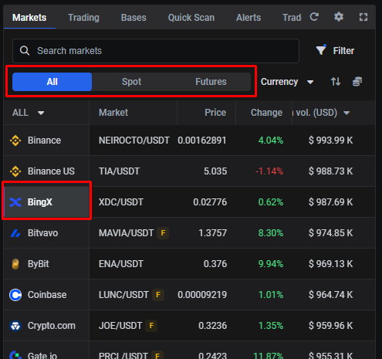Image resolution: width=382 pixels, height=359 pixels.
Task: Click the $ 993.99 K volume
Action: pos(330,141)
